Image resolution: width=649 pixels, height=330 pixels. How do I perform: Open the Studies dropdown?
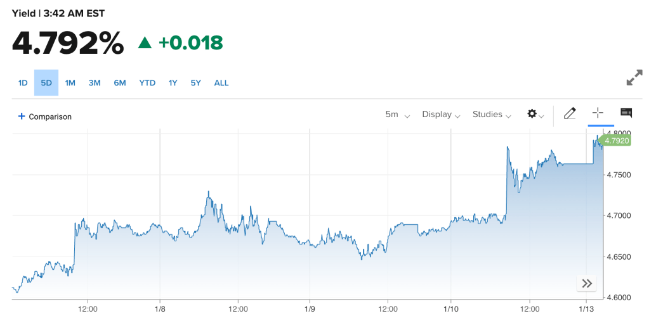click(492, 115)
